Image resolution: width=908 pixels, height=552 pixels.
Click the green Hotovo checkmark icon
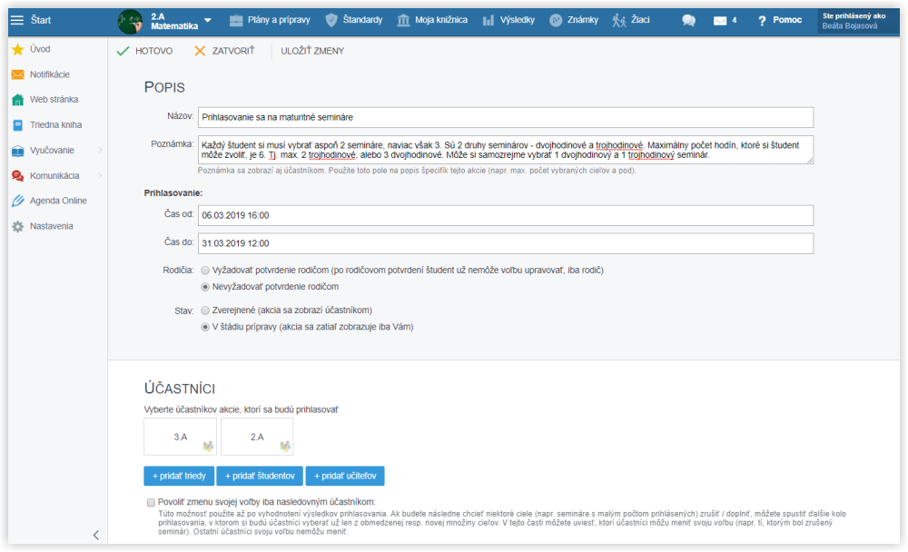pos(123,51)
